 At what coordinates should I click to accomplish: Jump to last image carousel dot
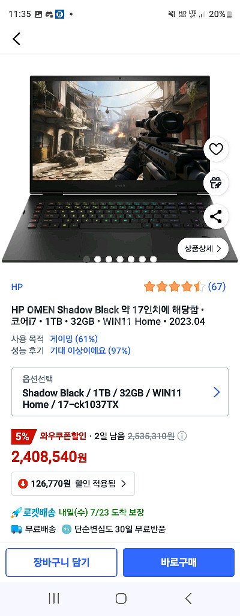[154, 259]
